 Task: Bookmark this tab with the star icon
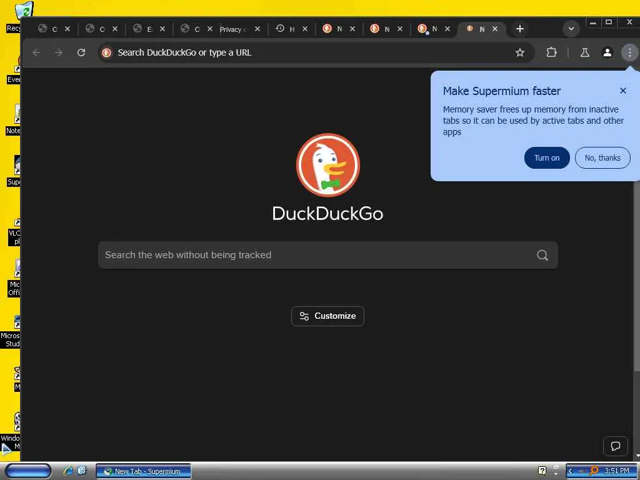(x=519, y=52)
